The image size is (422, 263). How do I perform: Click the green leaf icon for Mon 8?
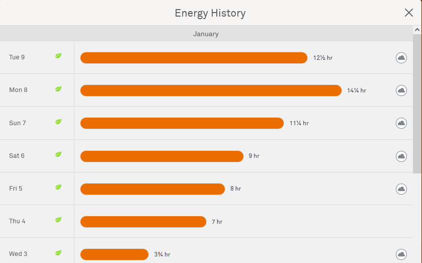[x=58, y=89]
